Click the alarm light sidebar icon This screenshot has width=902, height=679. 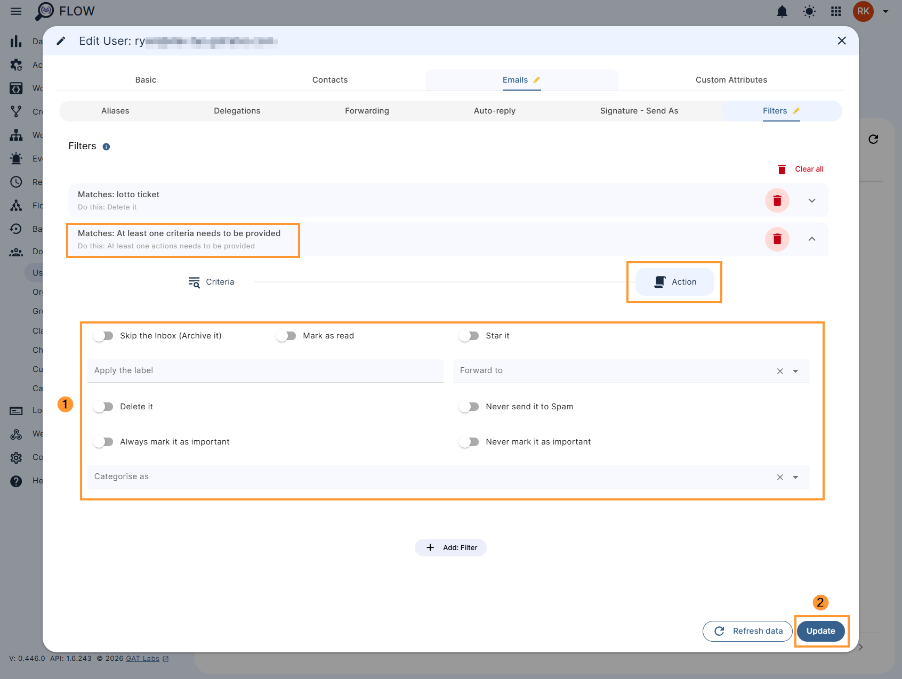tap(16, 158)
